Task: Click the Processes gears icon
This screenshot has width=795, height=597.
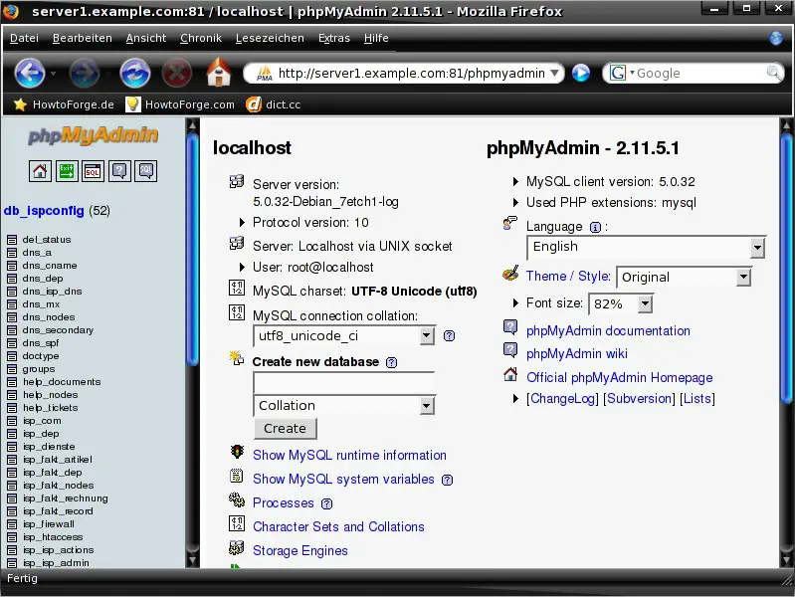Action: pos(237,499)
